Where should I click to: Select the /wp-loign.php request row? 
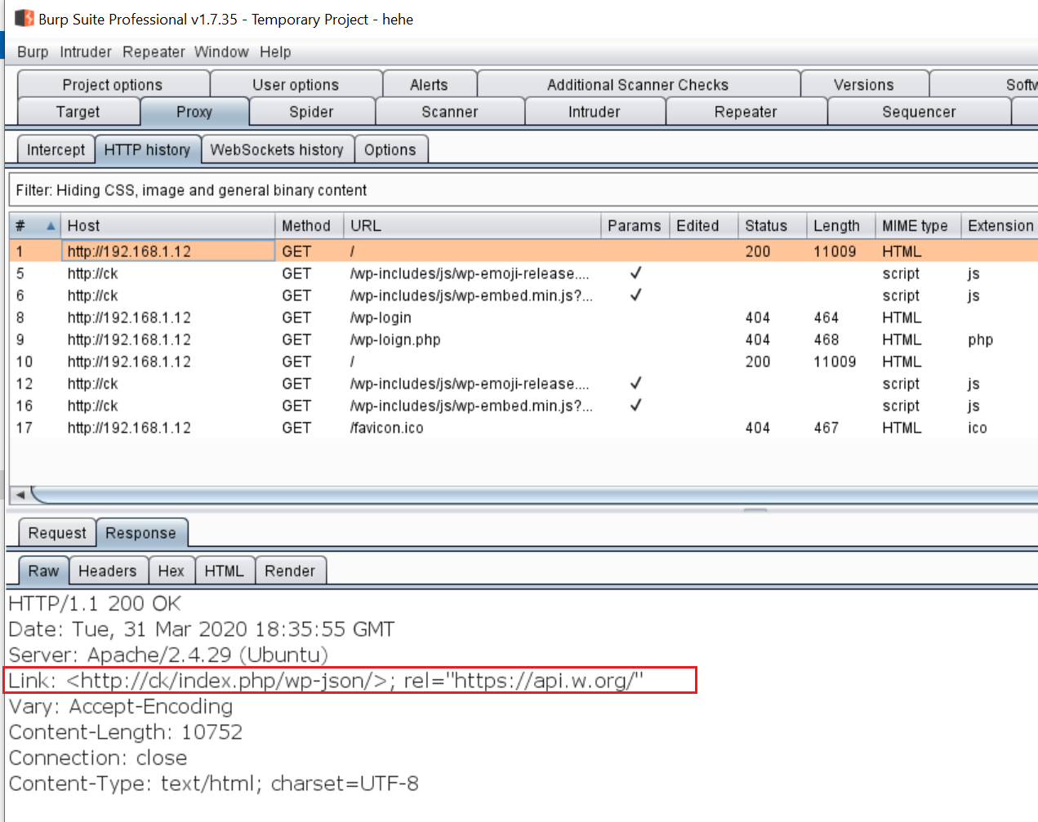[395, 340]
